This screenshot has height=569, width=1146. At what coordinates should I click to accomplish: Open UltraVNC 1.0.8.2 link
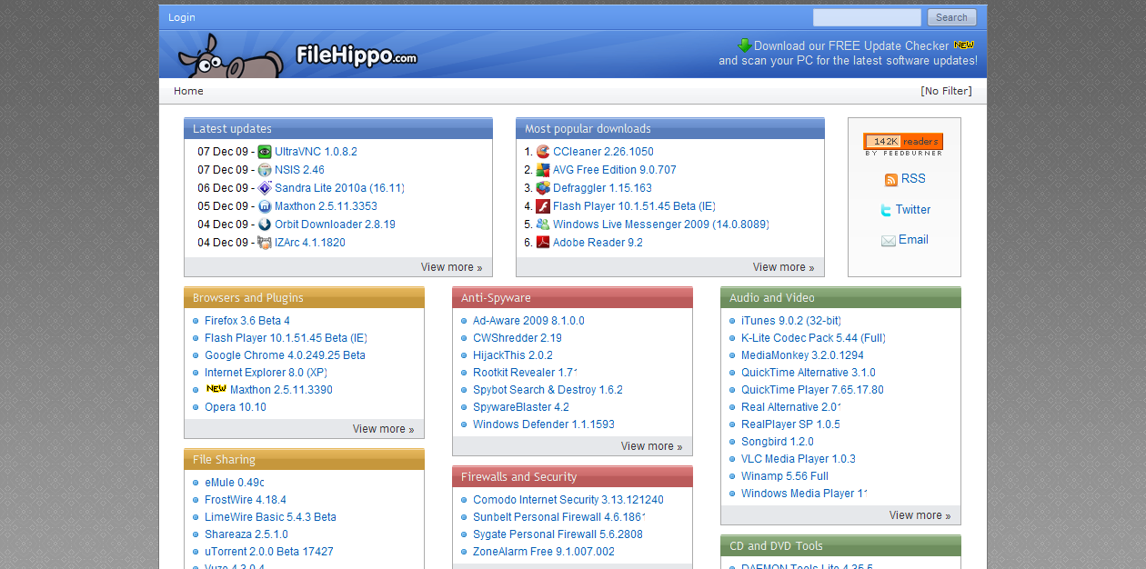point(316,152)
